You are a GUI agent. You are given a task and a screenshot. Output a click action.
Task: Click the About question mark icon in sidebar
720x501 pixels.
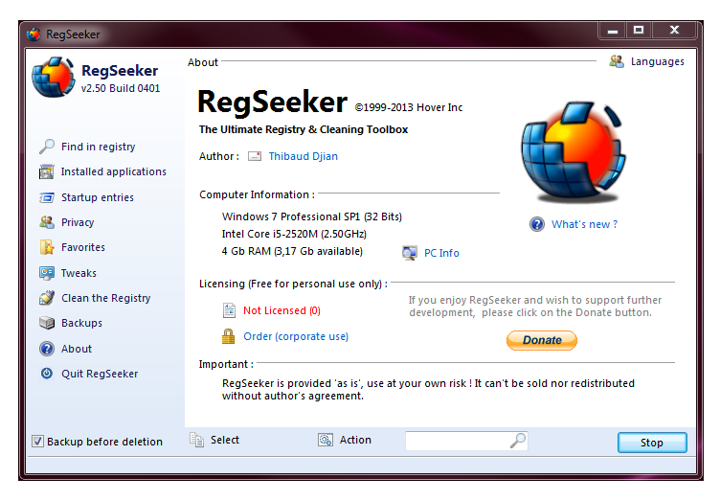pyautogui.click(x=46, y=349)
